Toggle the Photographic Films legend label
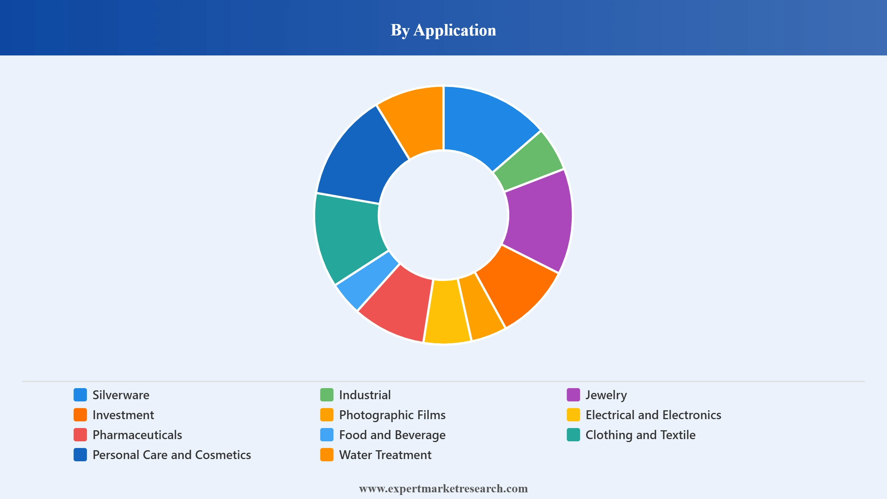The image size is (887, 499). point(392,415)
